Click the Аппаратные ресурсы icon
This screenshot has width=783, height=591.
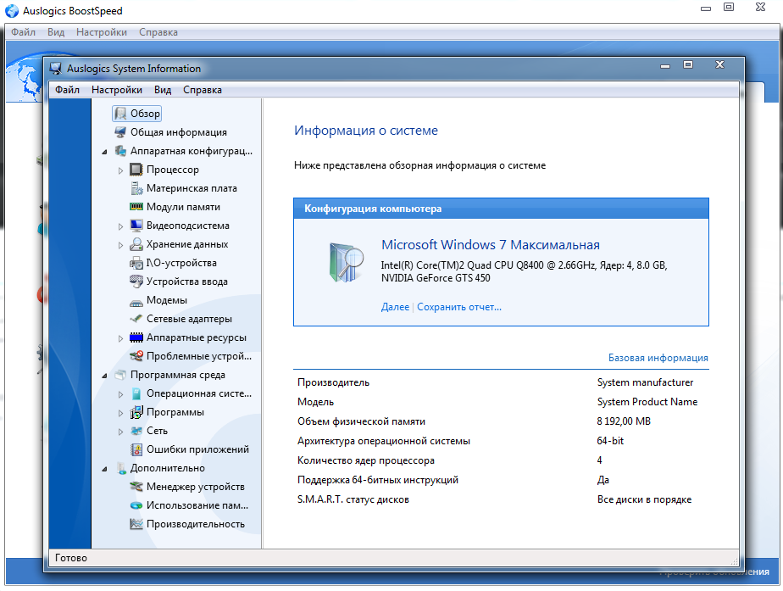(136, 337)
